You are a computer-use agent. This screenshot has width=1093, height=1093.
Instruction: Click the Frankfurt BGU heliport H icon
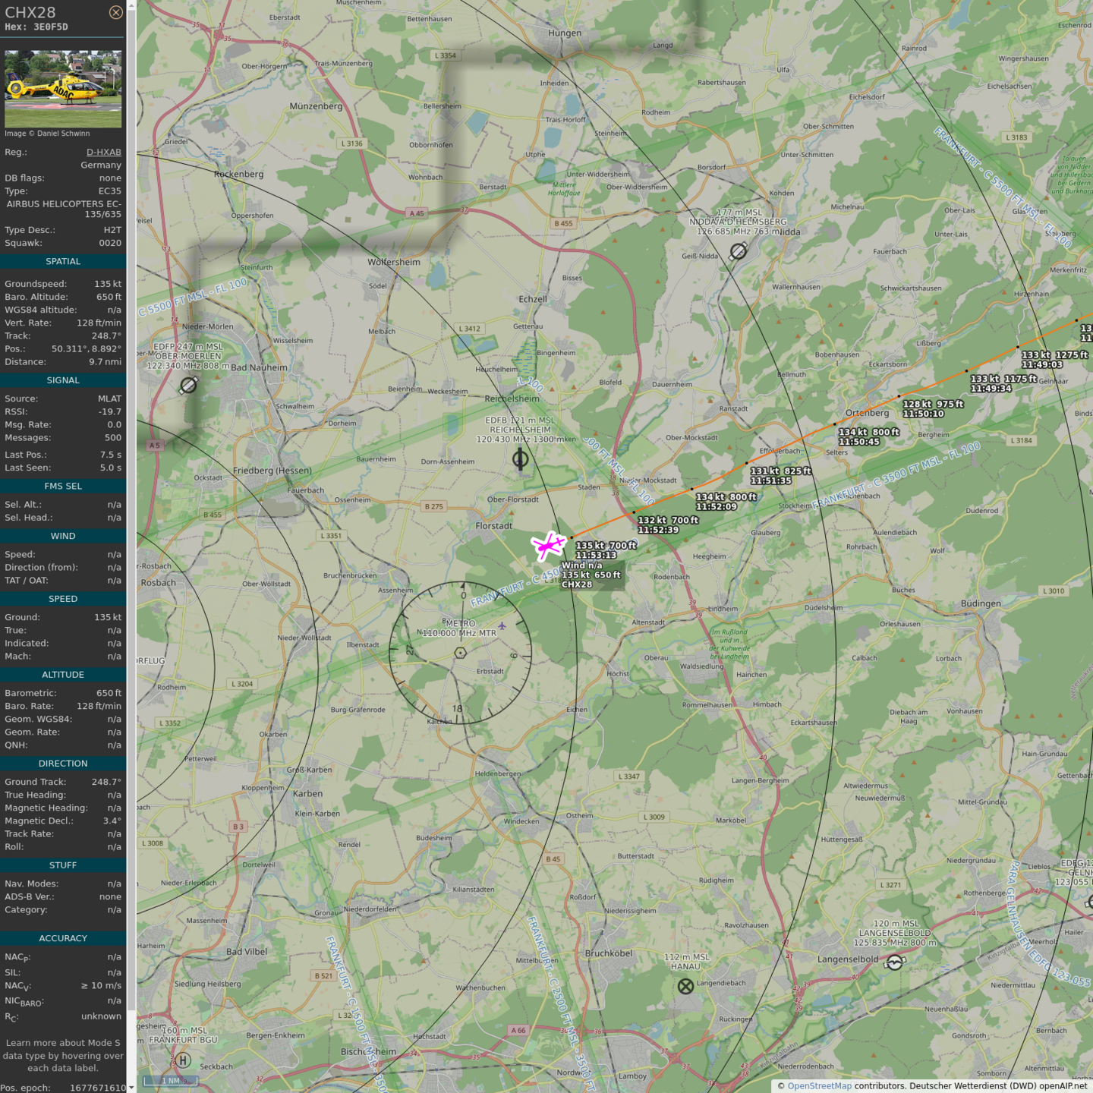pyautogui.click(x=183, y=1060)
